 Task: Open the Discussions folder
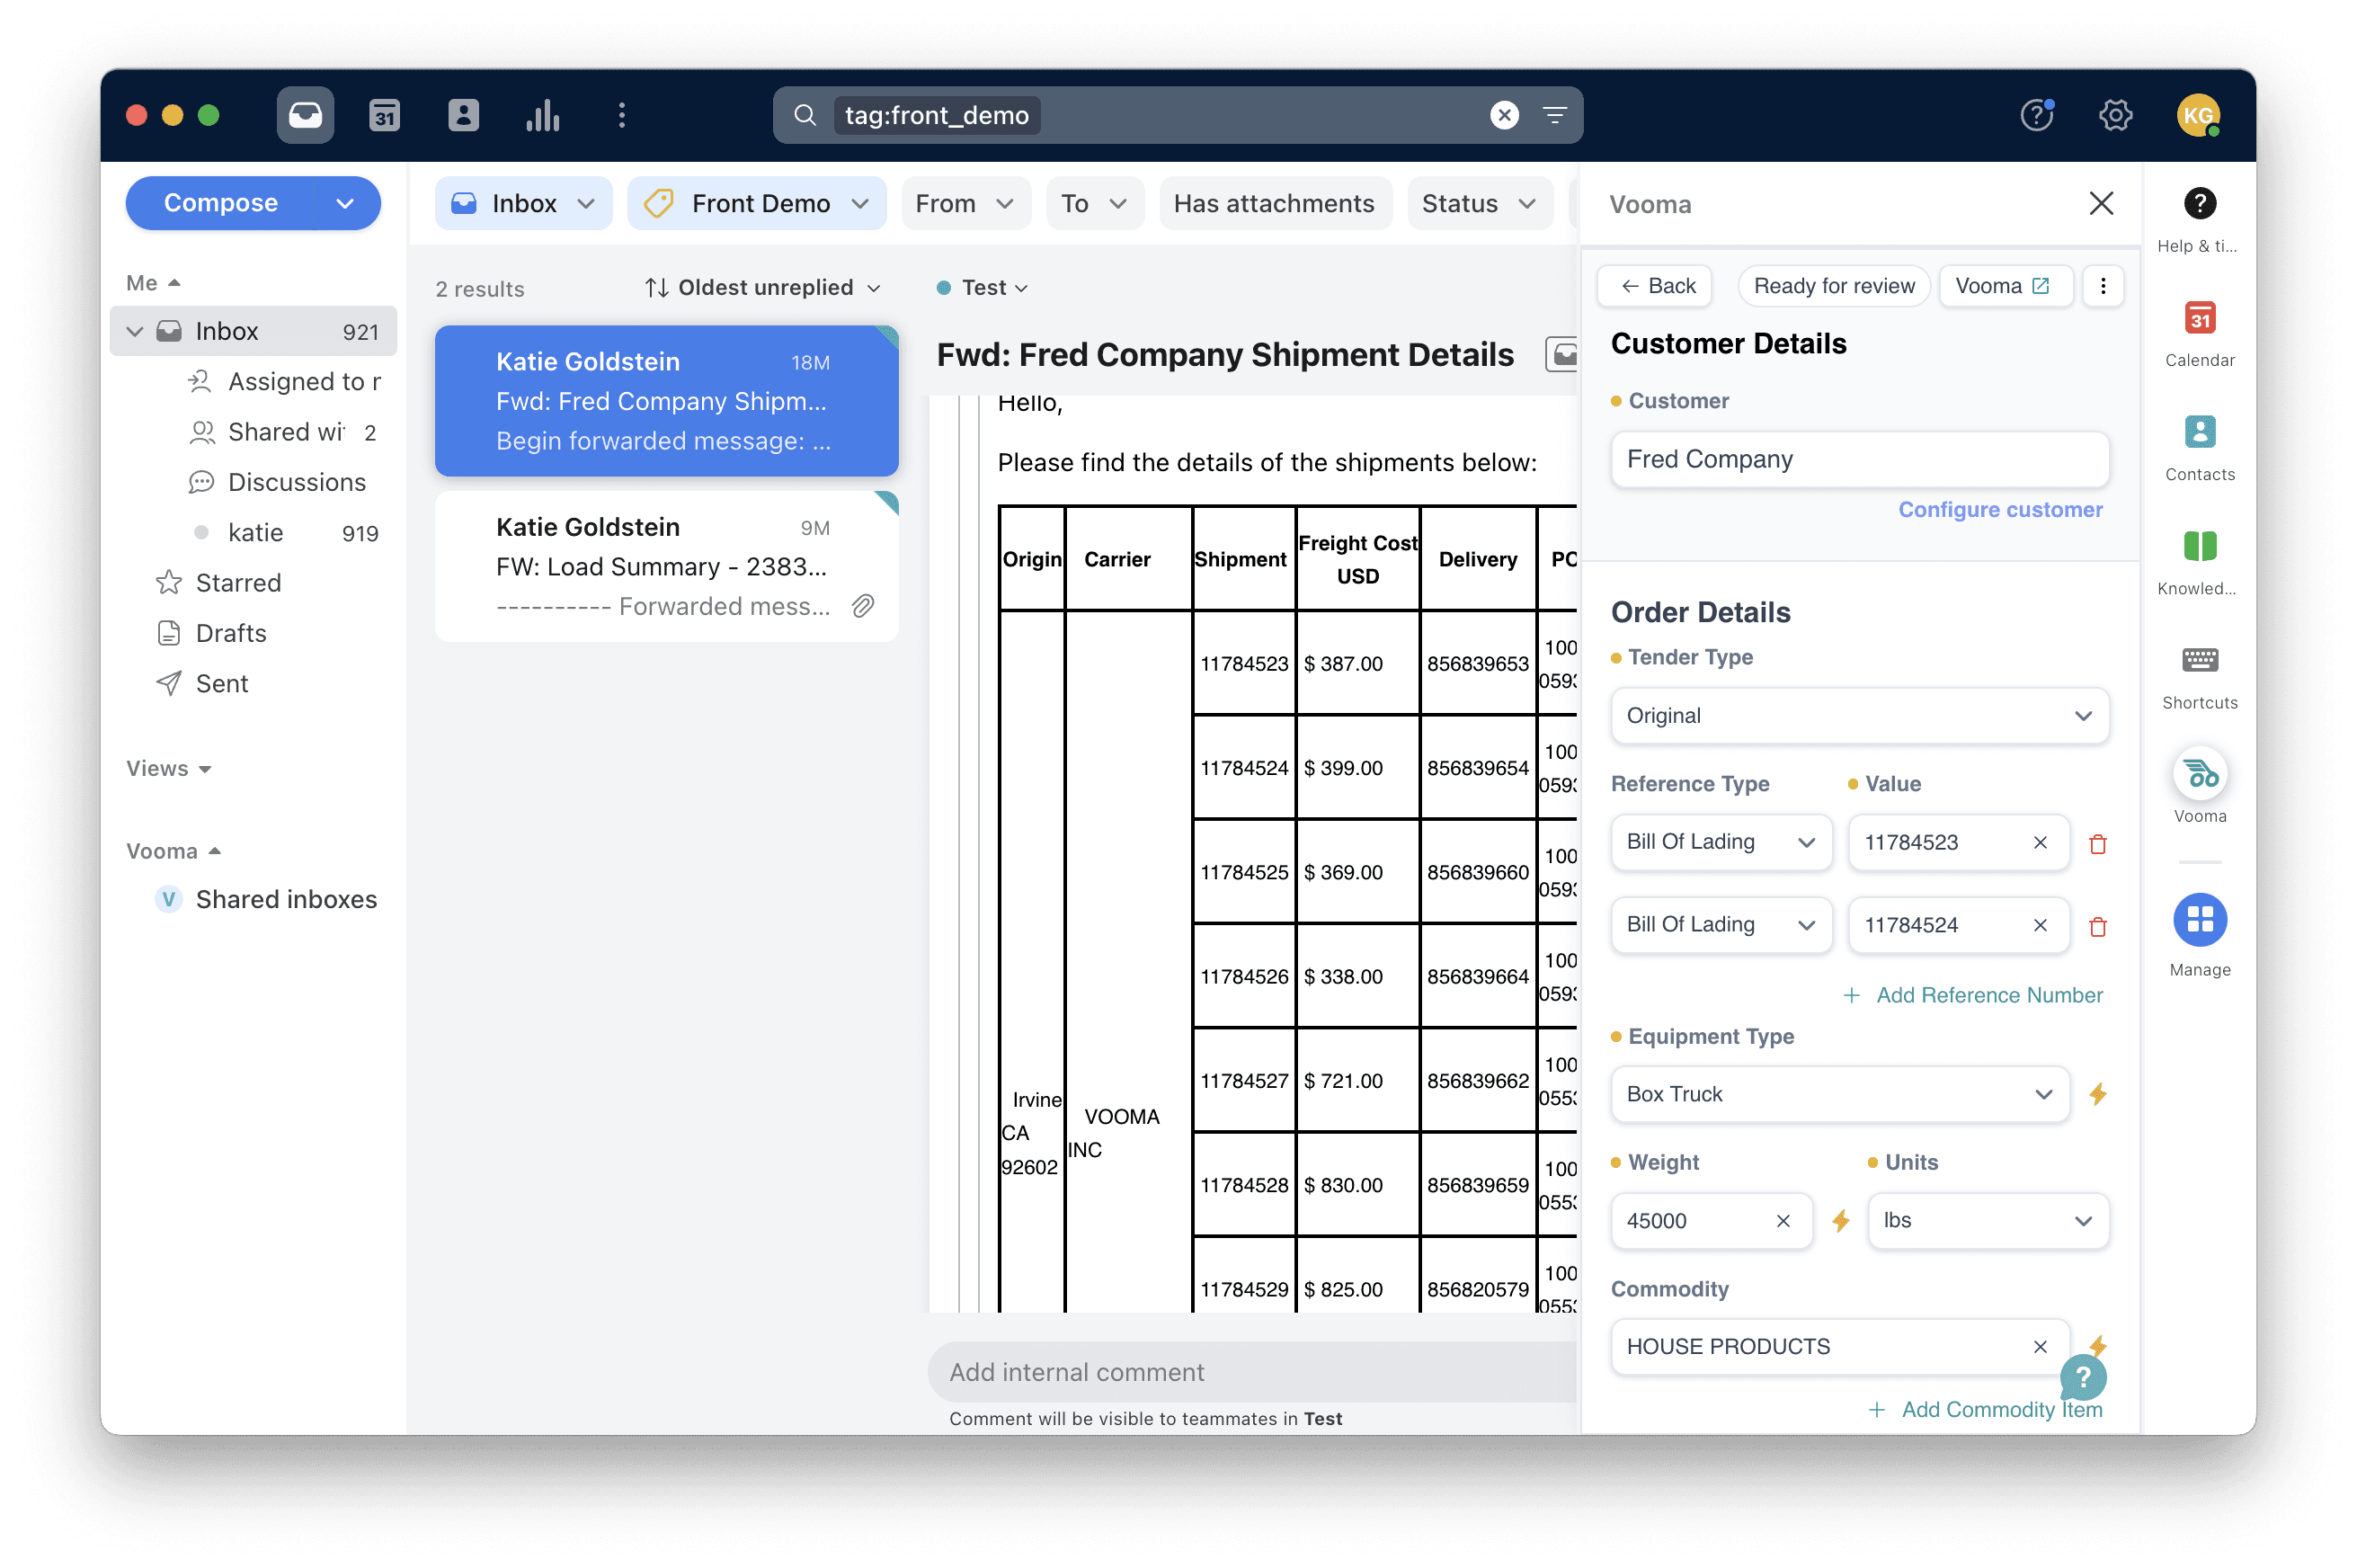(278, 482)
